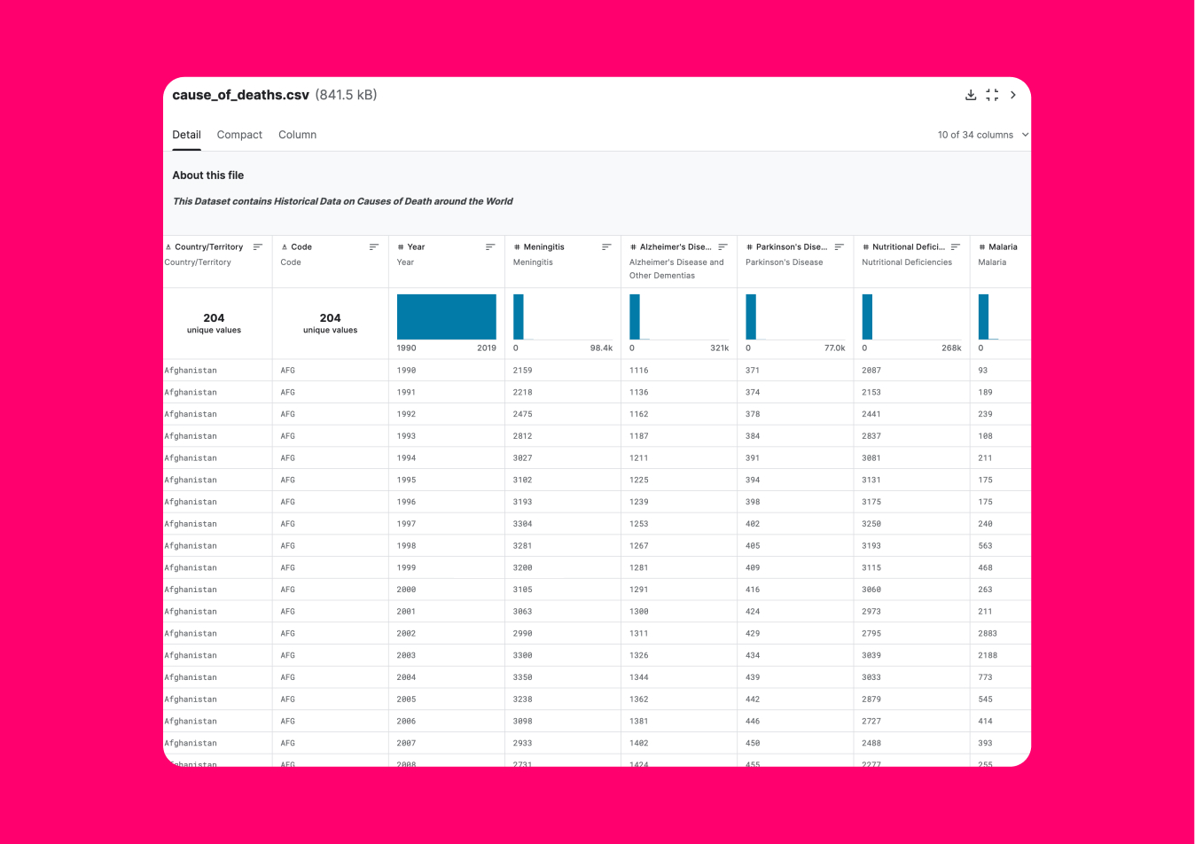The height and width of the screenshot is (844, 1195).
Task: Open the 10 of 34 columns dropdown
Action: click(x=983, y=135)
